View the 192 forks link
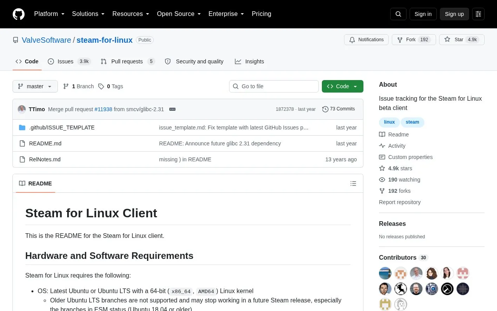Viewport: 497px width, 311px height. pos(395,191)
